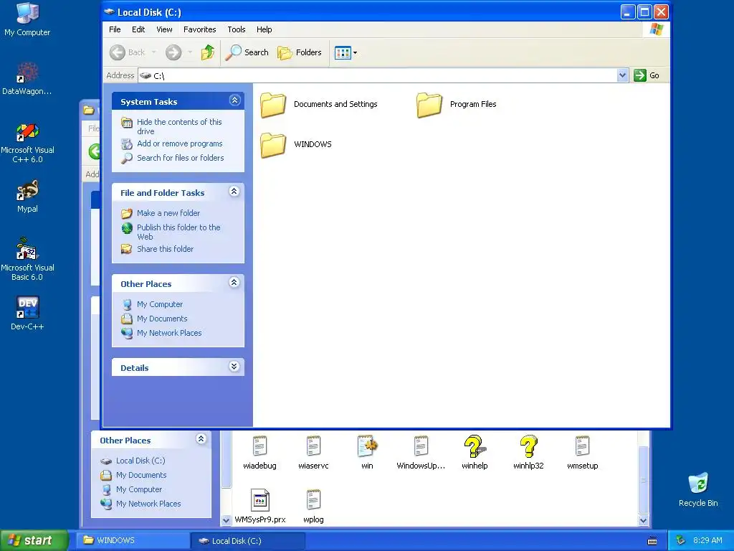Click WINDOWS sidebar scrollbar down arrow
The image size is (734, 551).
coord(226,520)
